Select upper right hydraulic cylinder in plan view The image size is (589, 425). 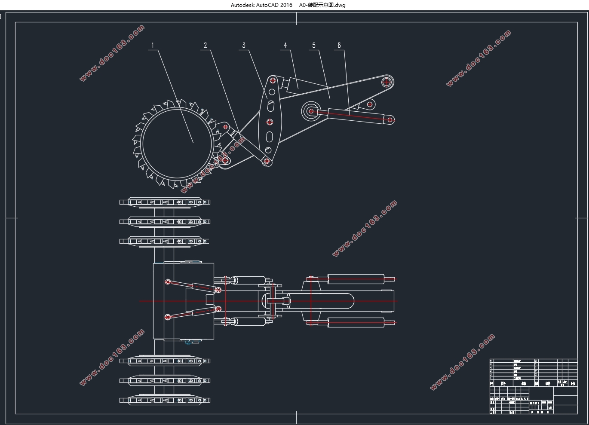coord(356,279)
